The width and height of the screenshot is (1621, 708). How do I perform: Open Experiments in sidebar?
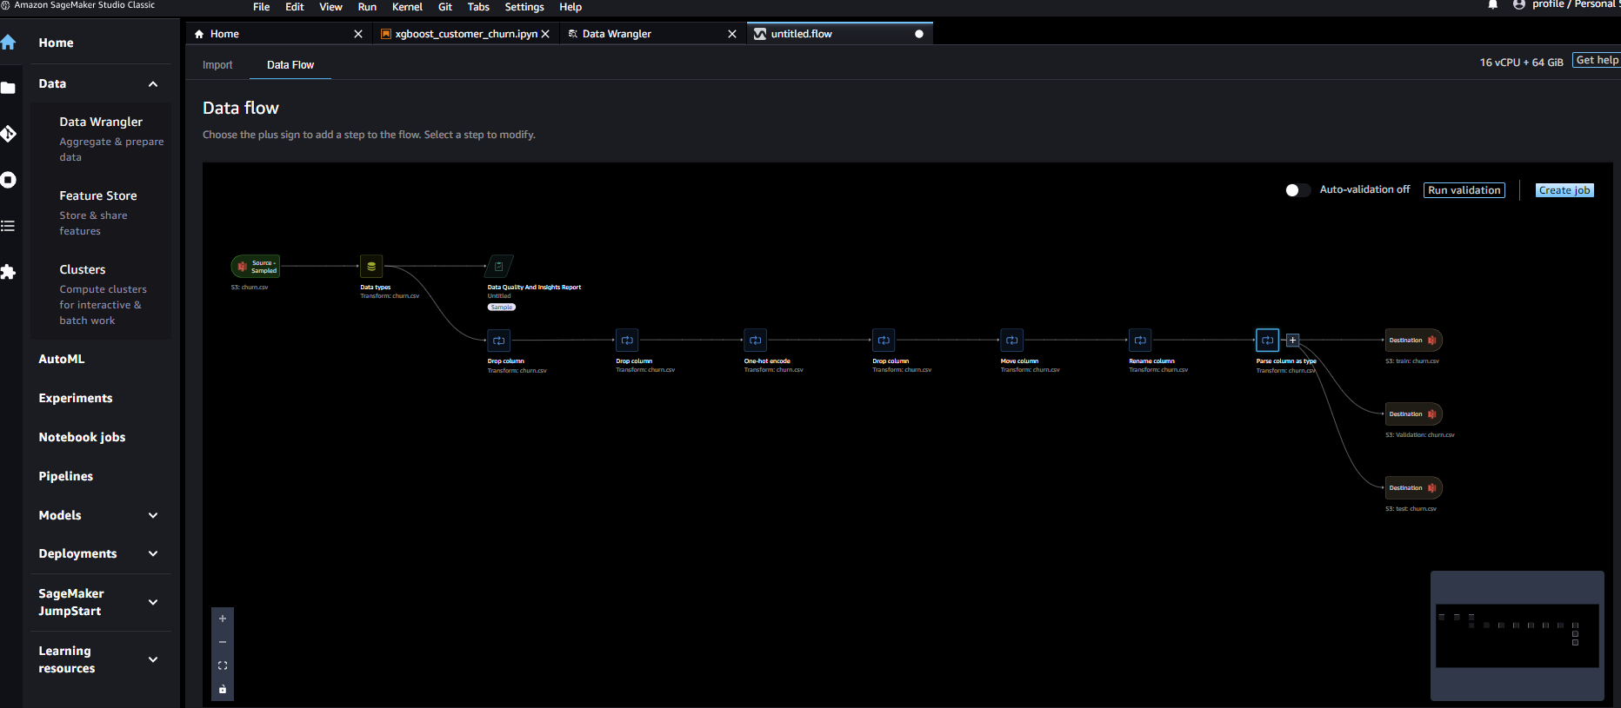76,398
